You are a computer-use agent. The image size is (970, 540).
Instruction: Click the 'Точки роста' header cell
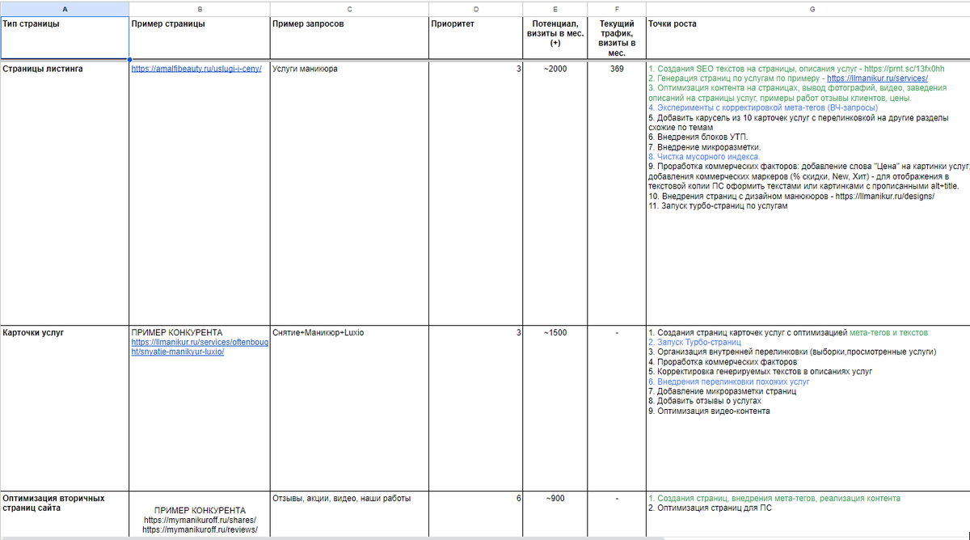[808, 38]
